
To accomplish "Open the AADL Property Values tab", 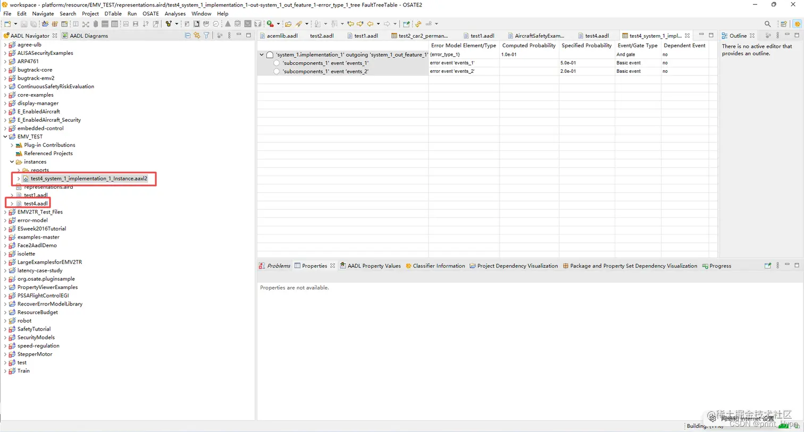I will click(370, 266).
